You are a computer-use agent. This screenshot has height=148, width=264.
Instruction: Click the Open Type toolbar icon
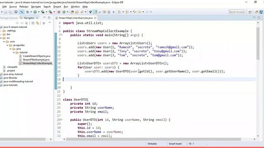72,12
